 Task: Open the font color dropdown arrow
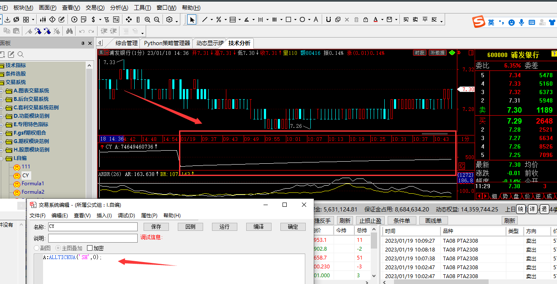tap(382, 20)
